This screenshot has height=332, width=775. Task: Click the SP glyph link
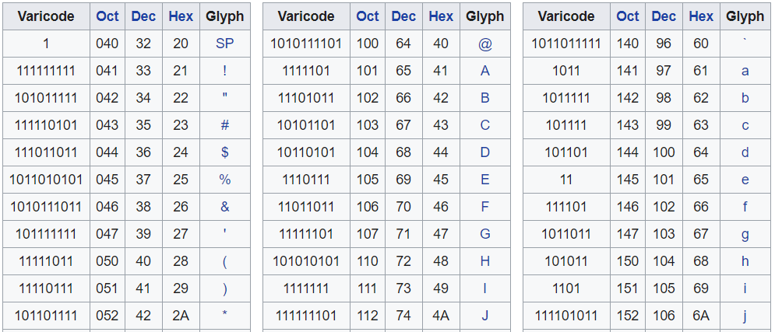coord(225,44)
